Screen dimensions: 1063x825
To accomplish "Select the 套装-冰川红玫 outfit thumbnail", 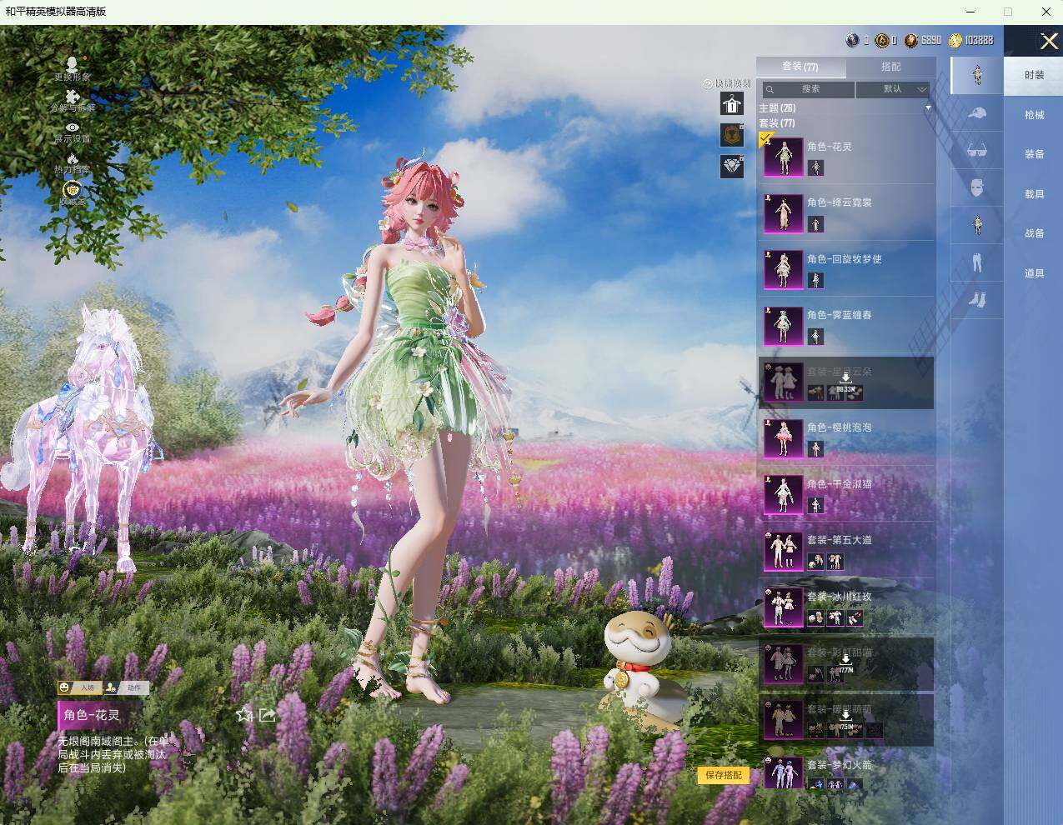I will 783,607.
